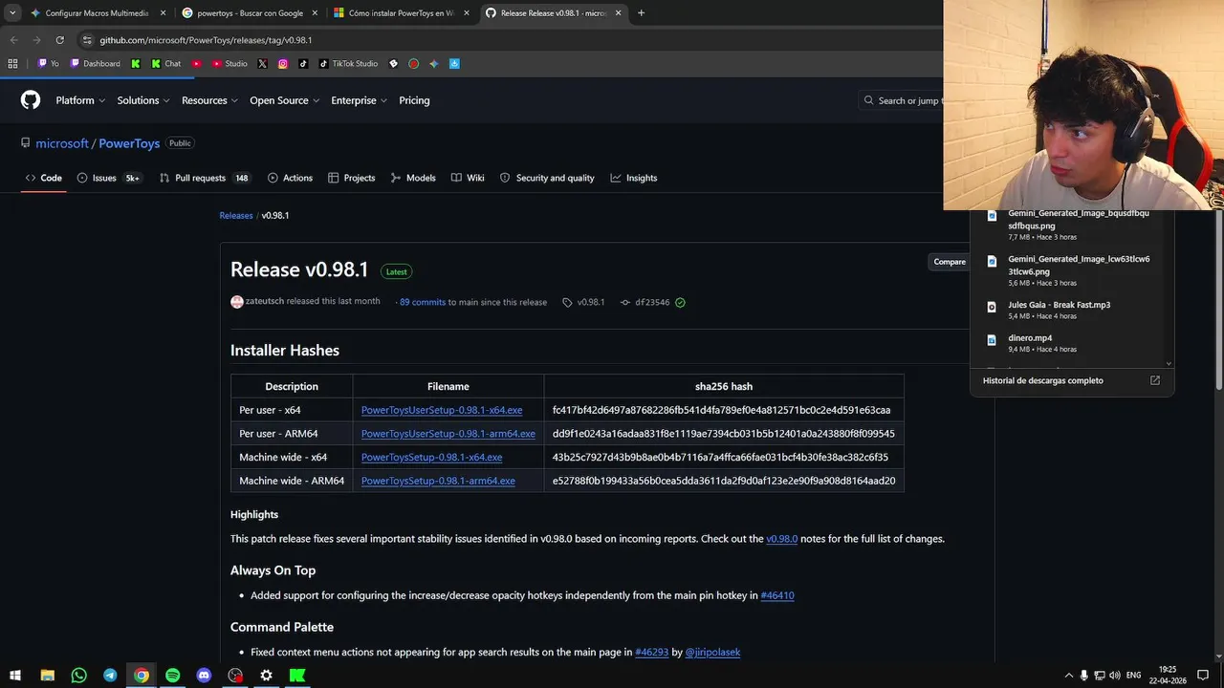1224x688 pixels.
Task: Open WhatsApp from the taskbar
Action: (78, 676)
